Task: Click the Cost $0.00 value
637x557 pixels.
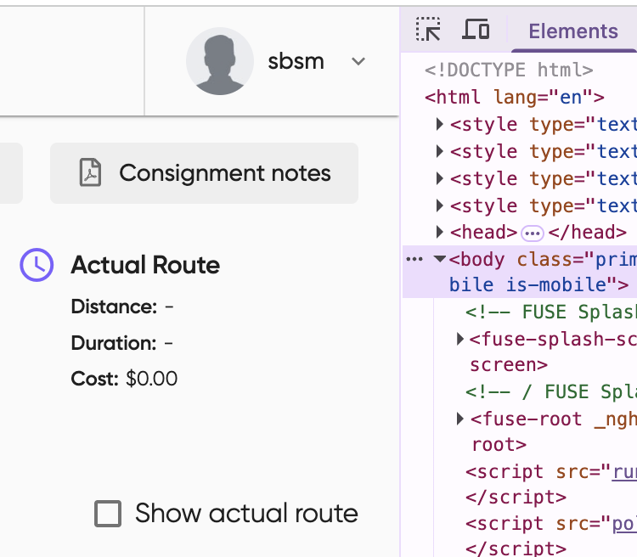Action: [151, 379]
